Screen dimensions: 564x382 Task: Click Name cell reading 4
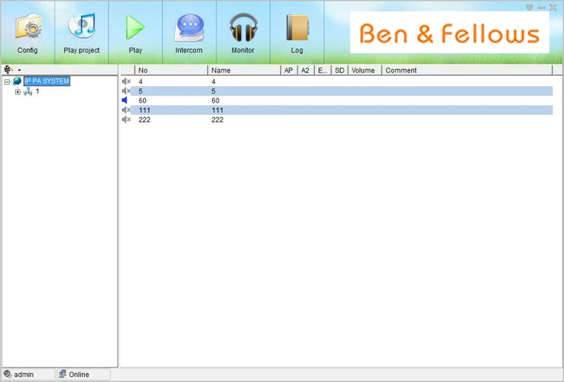[213, 82]
